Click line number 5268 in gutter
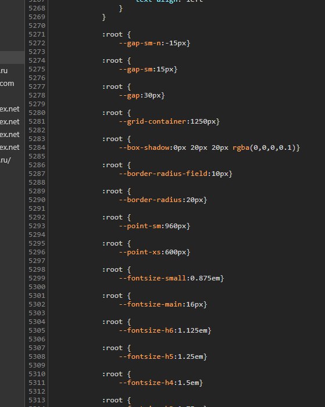This screenshot has height=407, width=325. pyautogui.click(x=37, y=8)
